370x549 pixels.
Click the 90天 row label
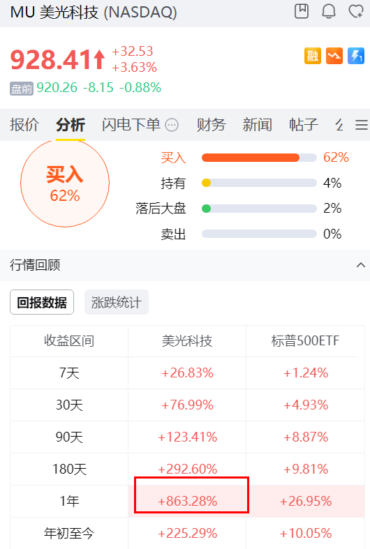pos(69,437)
